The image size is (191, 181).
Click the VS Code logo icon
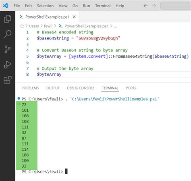pyautogui.click(x=6, y=6)
